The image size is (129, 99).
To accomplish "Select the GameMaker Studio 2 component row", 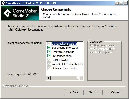I will pos(64,44).
